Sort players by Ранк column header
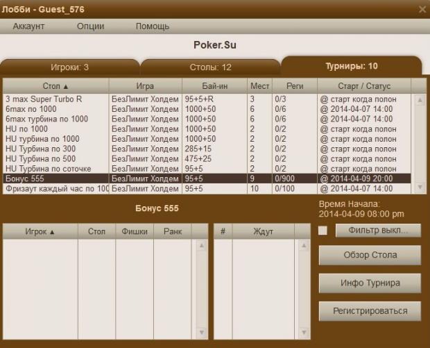The image size is (430, 348). 173,231
